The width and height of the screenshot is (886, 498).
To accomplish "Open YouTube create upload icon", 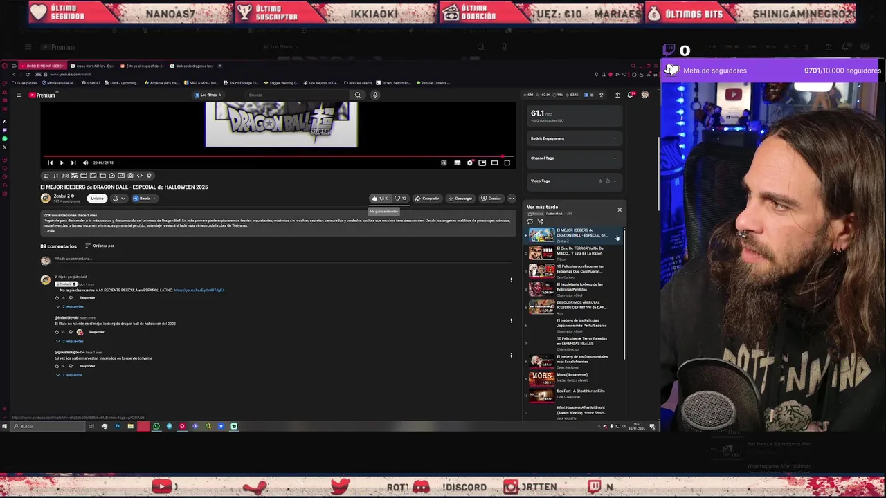I will [617, 95].
